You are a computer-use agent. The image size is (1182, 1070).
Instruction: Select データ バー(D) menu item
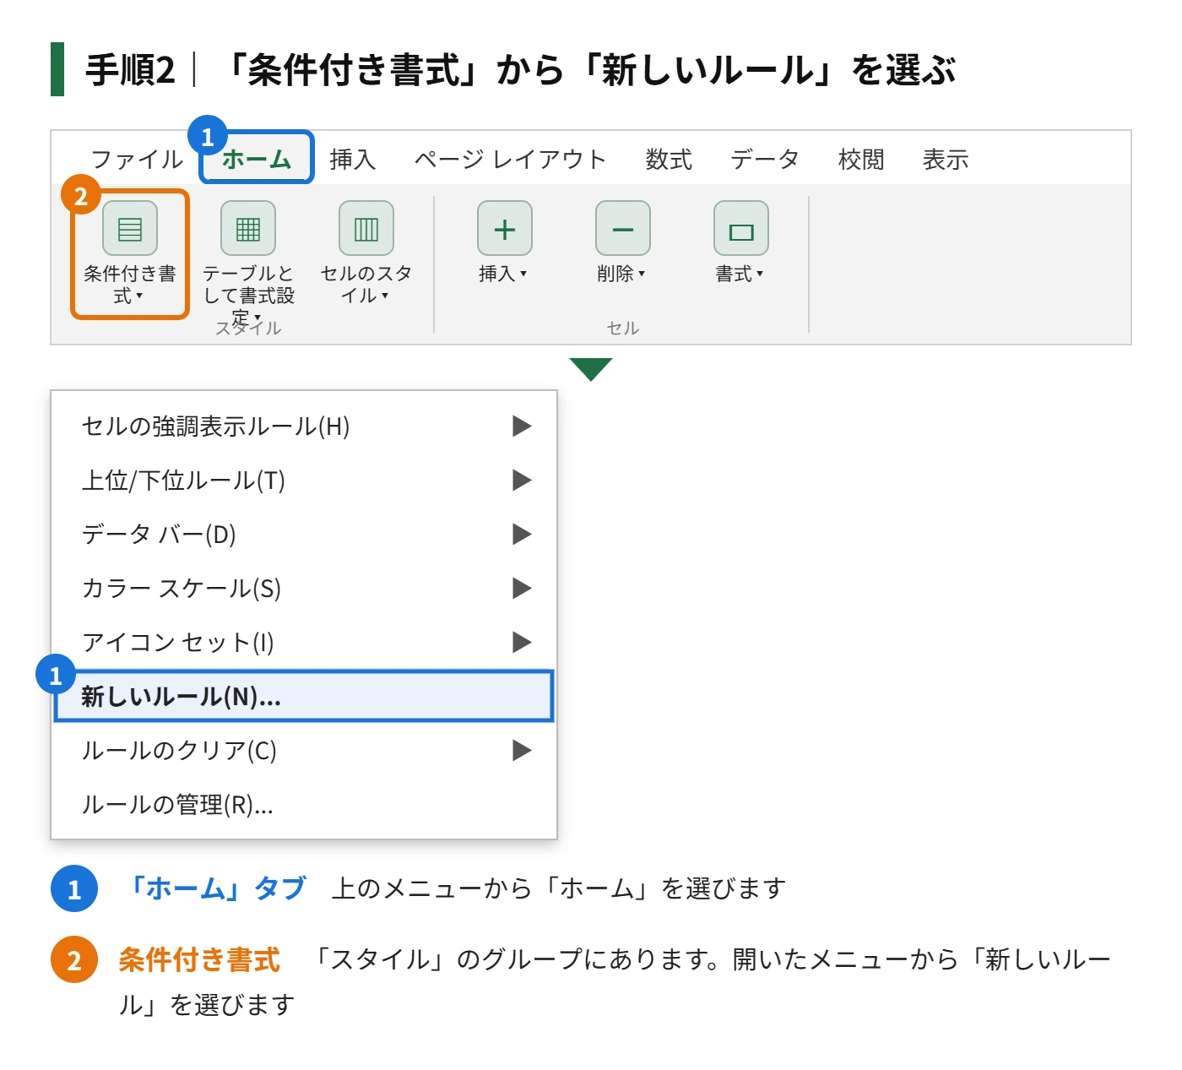[304, 535]
